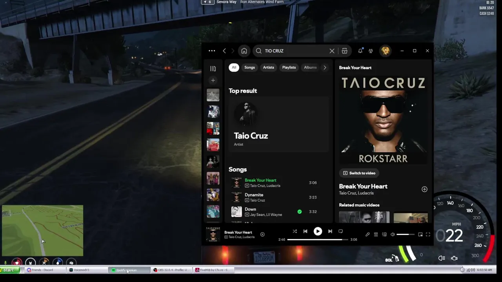The image size is (502, 282).
Task: Open second playlist in library sidebar
Action: click(x=213, y=112)
